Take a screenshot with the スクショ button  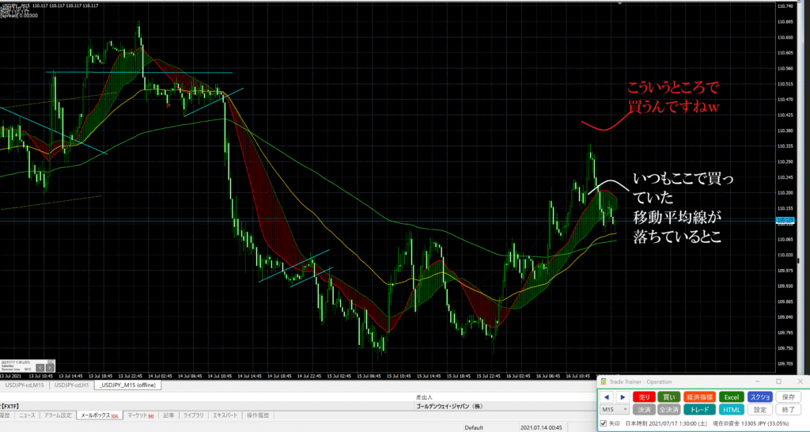coord(760,397)
